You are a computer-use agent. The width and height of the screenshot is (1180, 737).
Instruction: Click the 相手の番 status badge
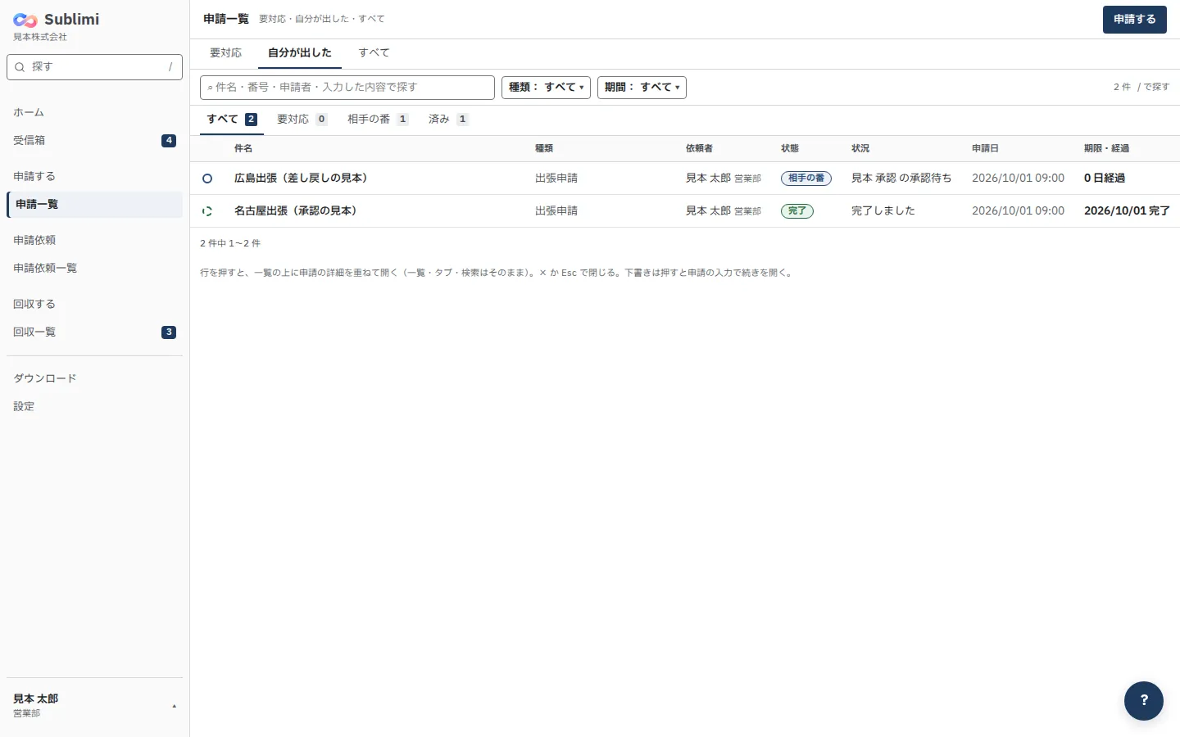(x=806, y=179)
